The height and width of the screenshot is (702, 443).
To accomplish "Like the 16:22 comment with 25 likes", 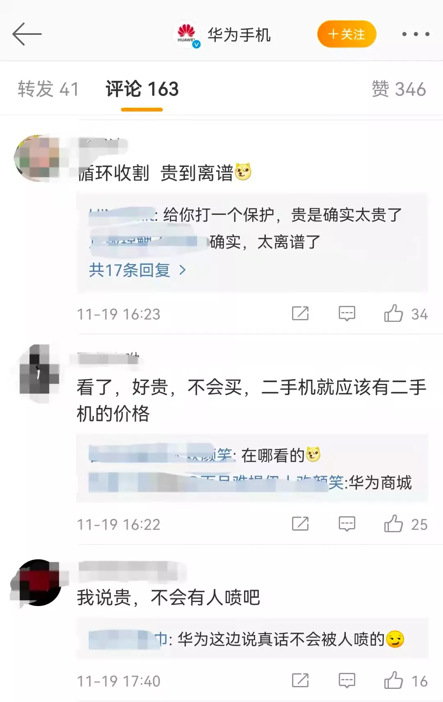I will pyautogui.click(x=393, y=524).
